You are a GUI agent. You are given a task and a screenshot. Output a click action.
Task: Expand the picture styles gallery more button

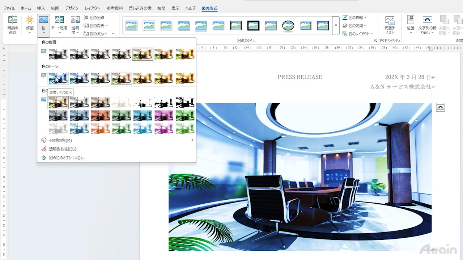(336, 25)
